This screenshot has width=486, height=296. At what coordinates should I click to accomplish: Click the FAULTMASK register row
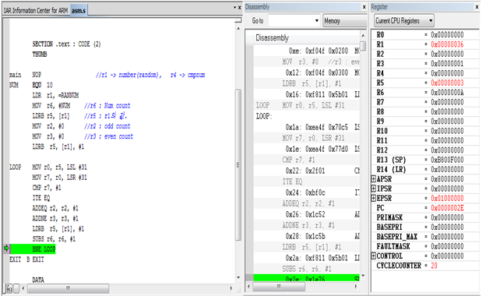point(425,246)
